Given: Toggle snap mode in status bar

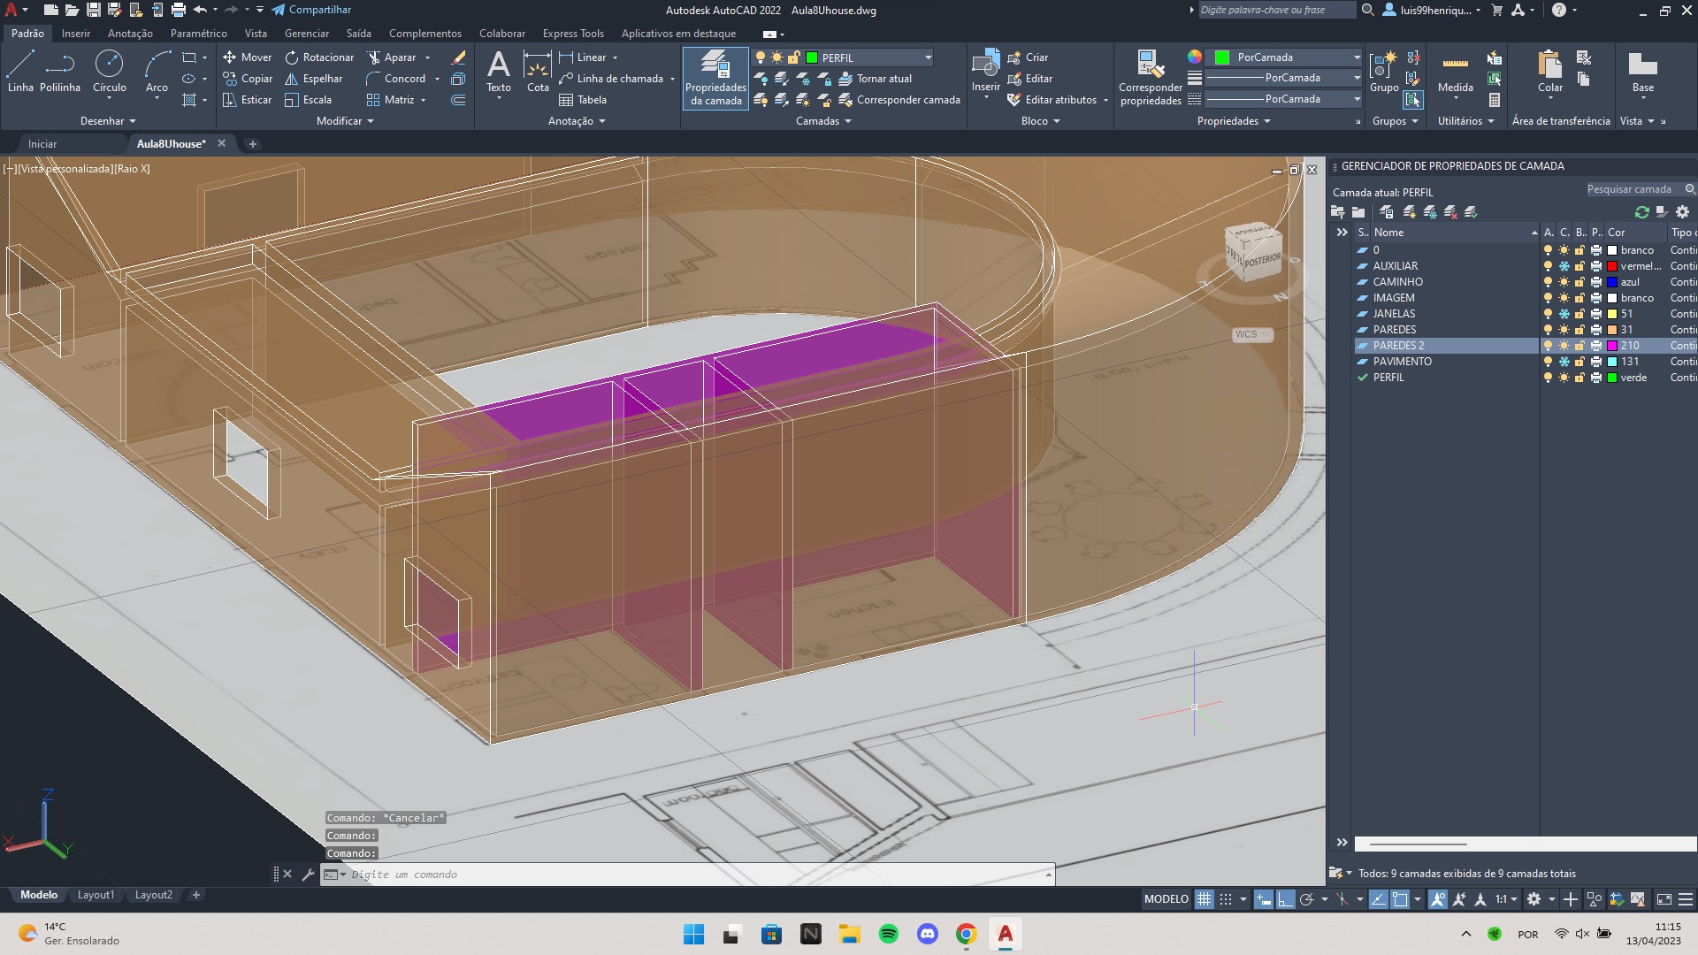Looking at the screenshot, I should [x=1226, y=899].
